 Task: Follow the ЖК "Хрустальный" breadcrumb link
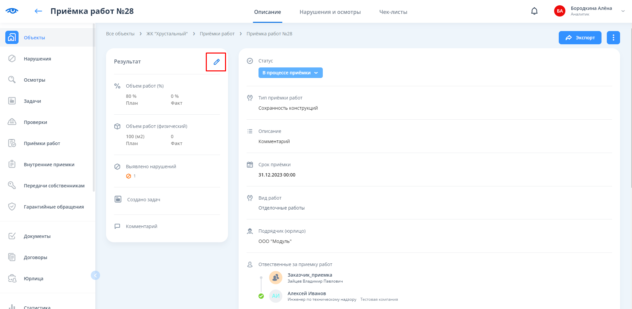167,34
